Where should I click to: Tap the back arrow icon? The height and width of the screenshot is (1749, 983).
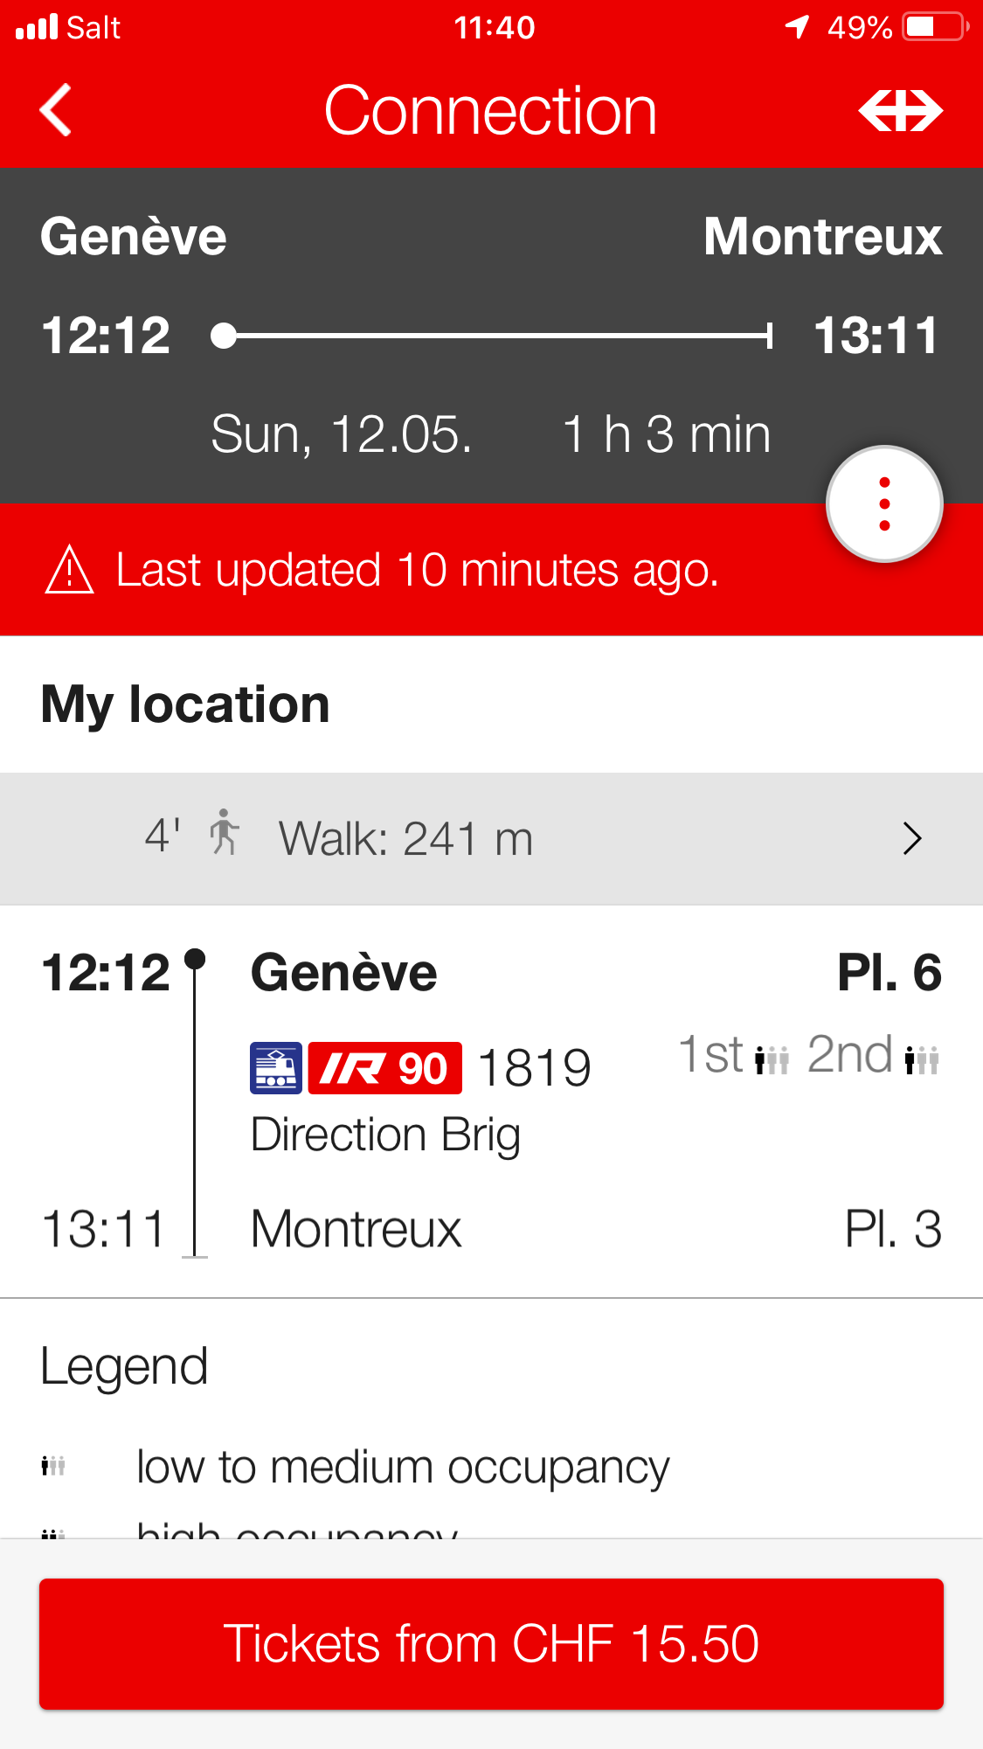[56, 111]
